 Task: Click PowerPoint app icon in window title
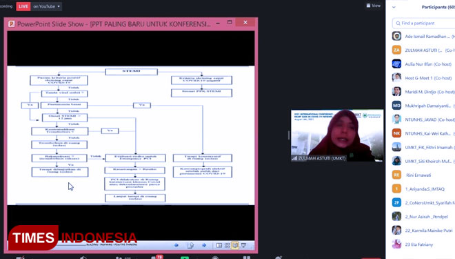(x=11, y=24)
